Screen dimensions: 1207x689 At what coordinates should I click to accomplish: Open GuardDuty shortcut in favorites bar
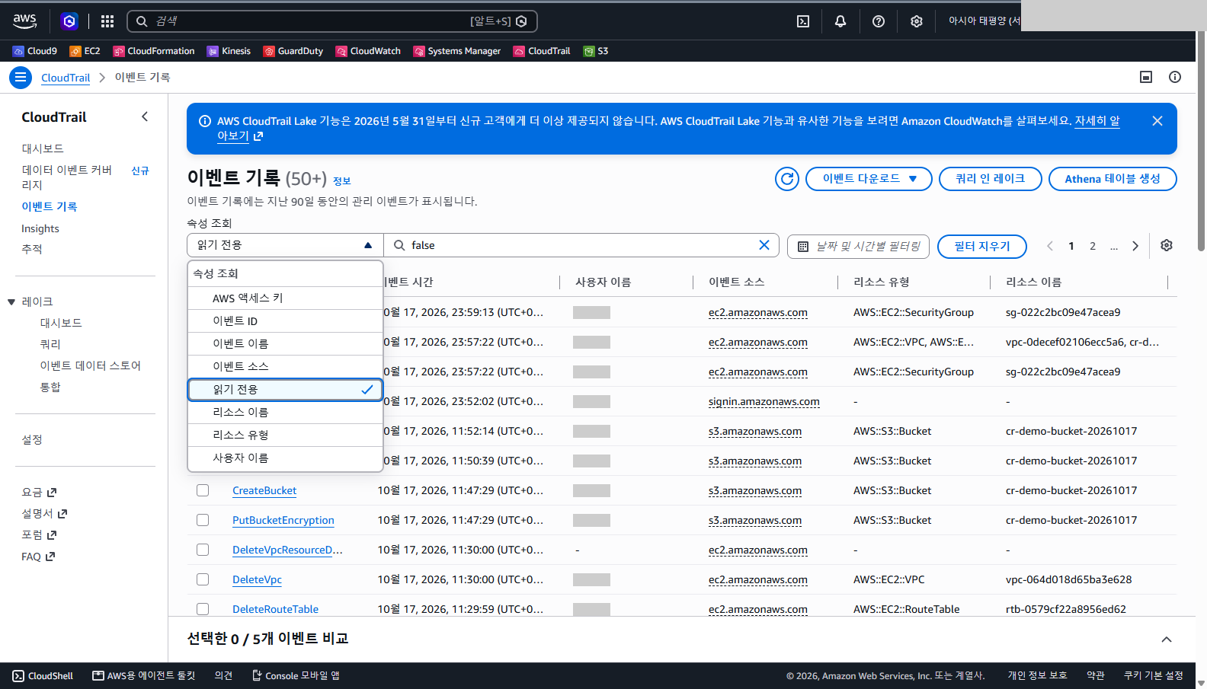(x=293, y=51)
